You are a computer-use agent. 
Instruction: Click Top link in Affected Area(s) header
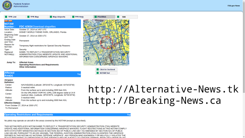coord(79,74)
